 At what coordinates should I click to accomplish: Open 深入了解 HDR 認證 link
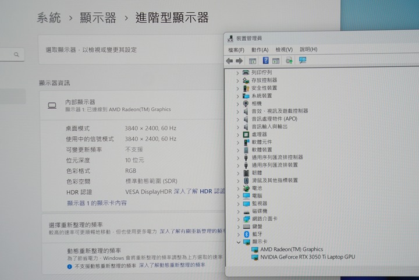tap(200, 192)
